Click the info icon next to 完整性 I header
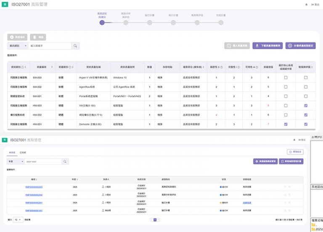This screenshot has height=232, width=323. [x=238, y=67]
